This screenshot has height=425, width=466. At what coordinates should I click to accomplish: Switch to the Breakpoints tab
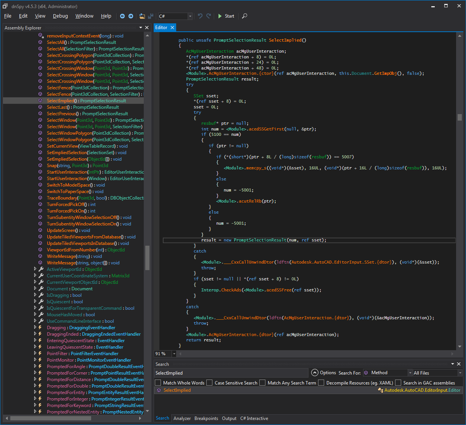[206, 418]
